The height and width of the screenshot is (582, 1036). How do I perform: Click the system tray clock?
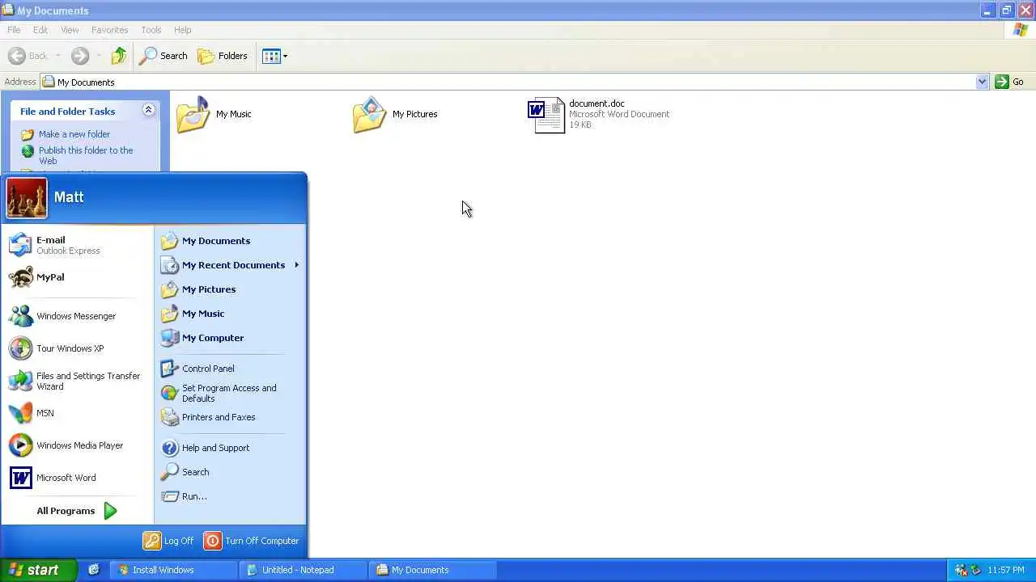pos(1006,570)
